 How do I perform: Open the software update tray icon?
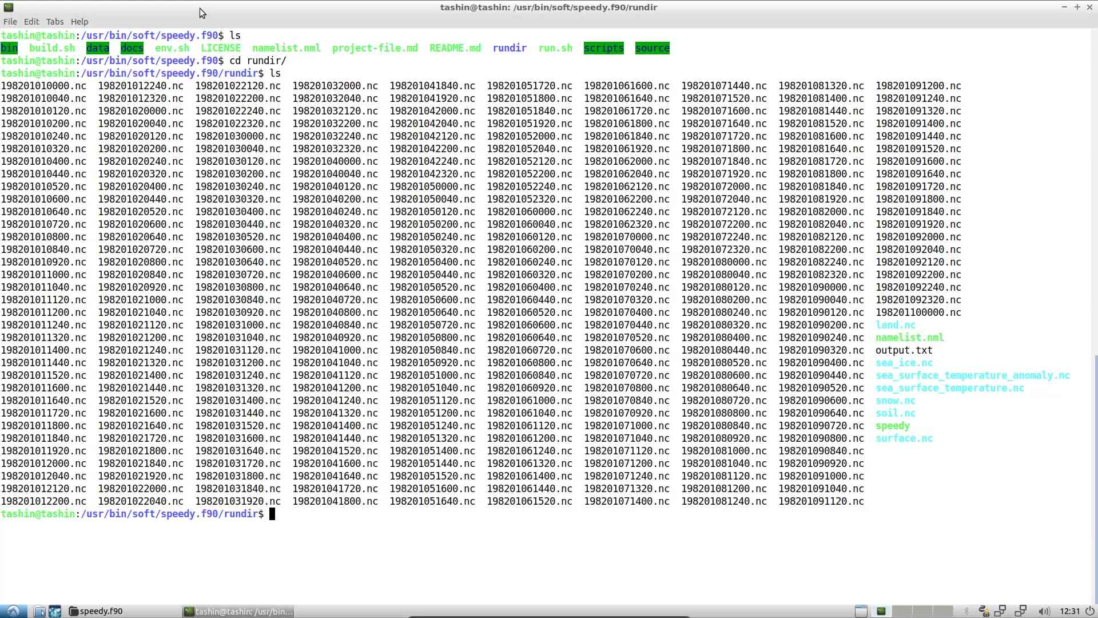coord(984,611)
